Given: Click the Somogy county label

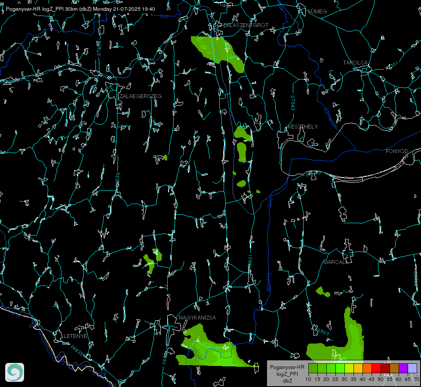Looking at the screenshot, I should point(268,283).
